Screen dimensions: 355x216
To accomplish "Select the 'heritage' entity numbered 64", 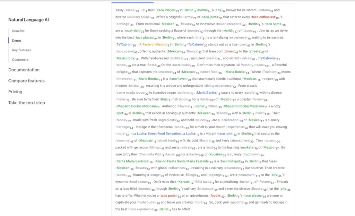I will click(123, 127).
